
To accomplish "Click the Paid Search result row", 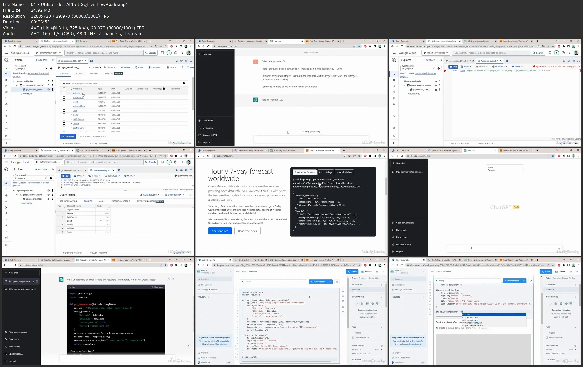I will coord(83,217).
